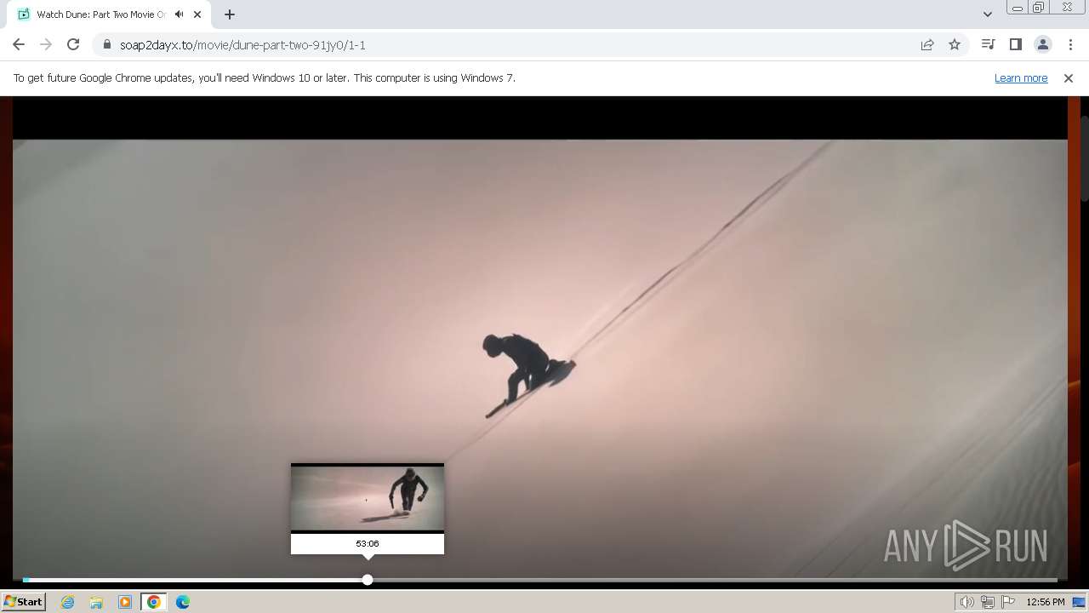The height and width of the screenshot is (613, 1089).
Task: Close the Watch Dune: Part Two tab
Action: click(197, 14)
